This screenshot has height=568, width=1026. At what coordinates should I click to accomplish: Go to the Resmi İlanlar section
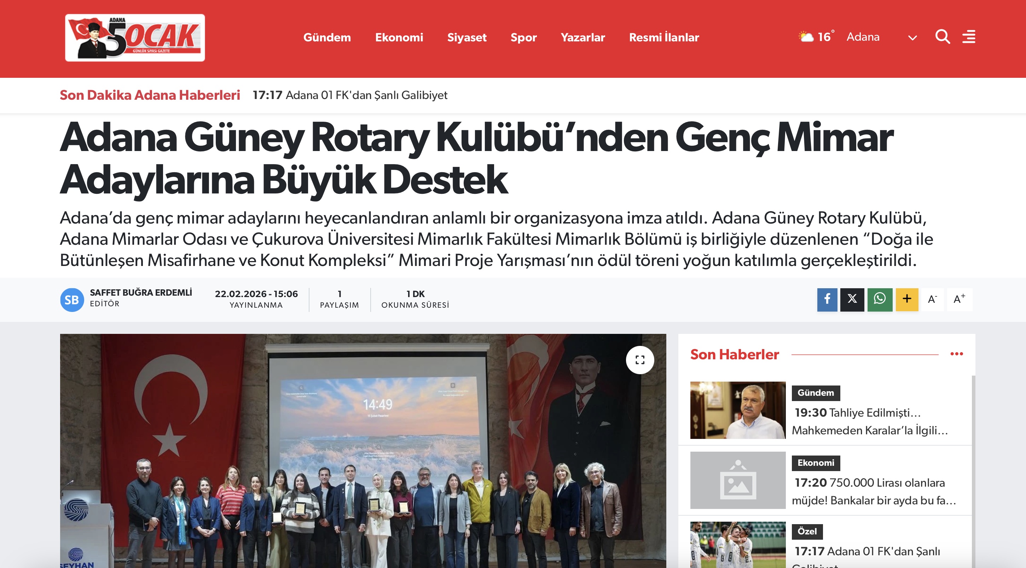pos(664,37)
